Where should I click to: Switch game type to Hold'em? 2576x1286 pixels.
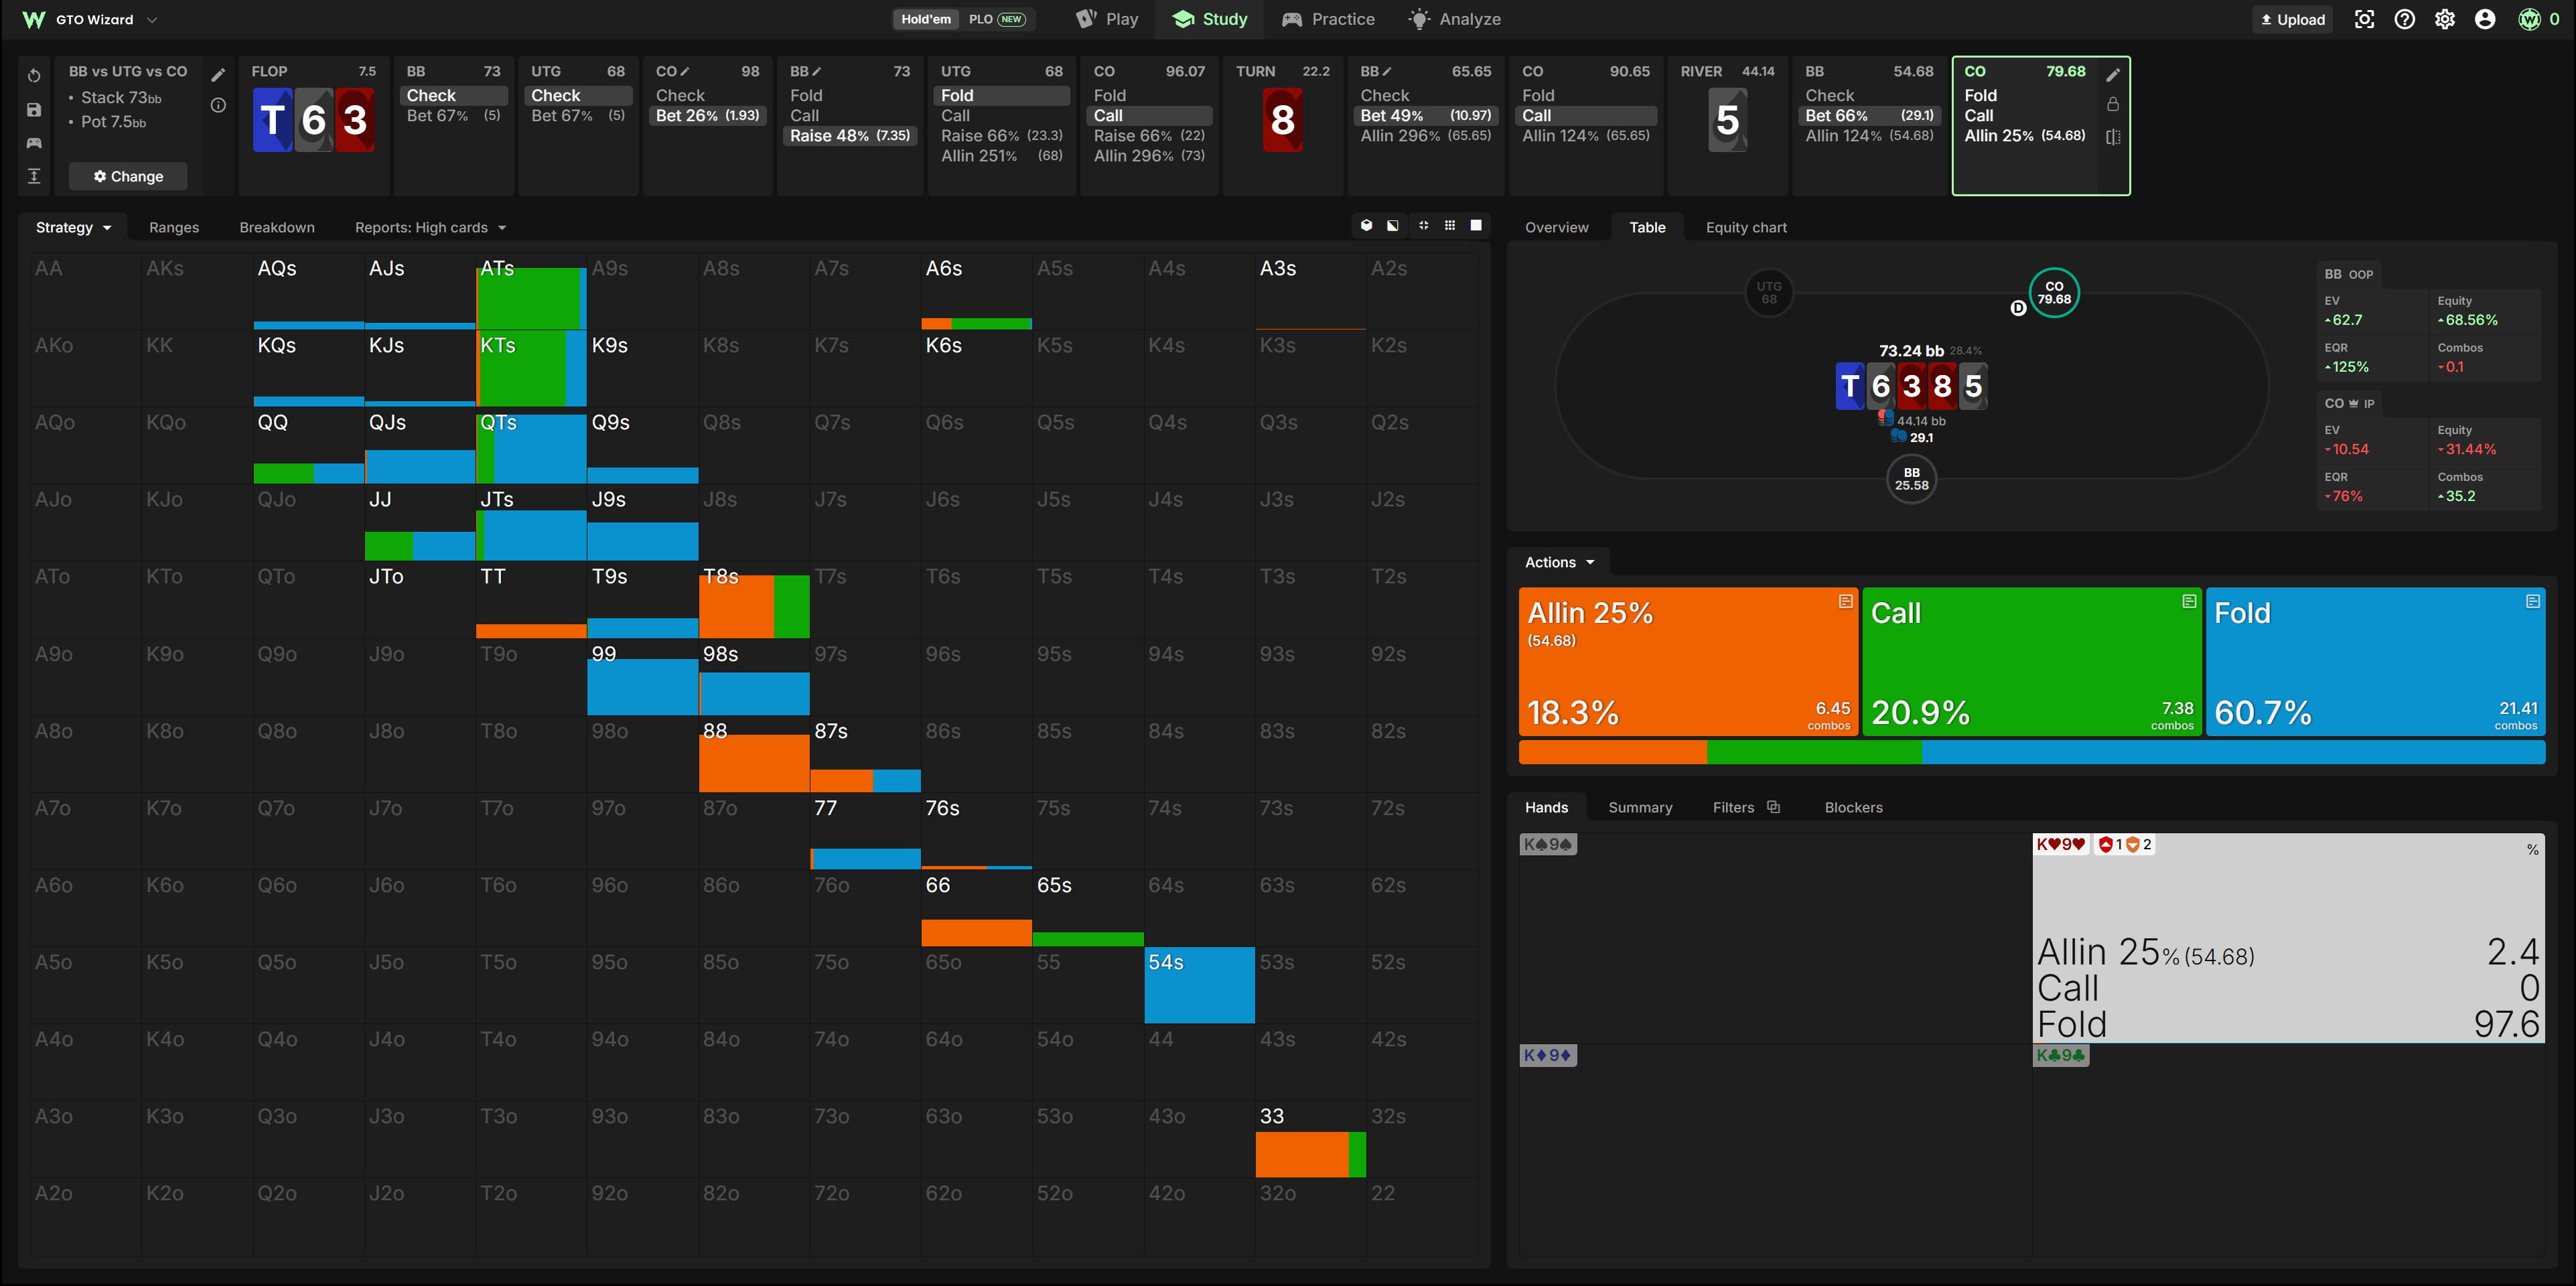point(925,19)
